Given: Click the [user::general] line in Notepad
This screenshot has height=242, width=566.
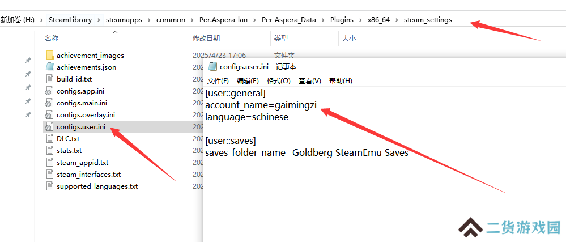Looking at the screenshot, I should 235,94.
